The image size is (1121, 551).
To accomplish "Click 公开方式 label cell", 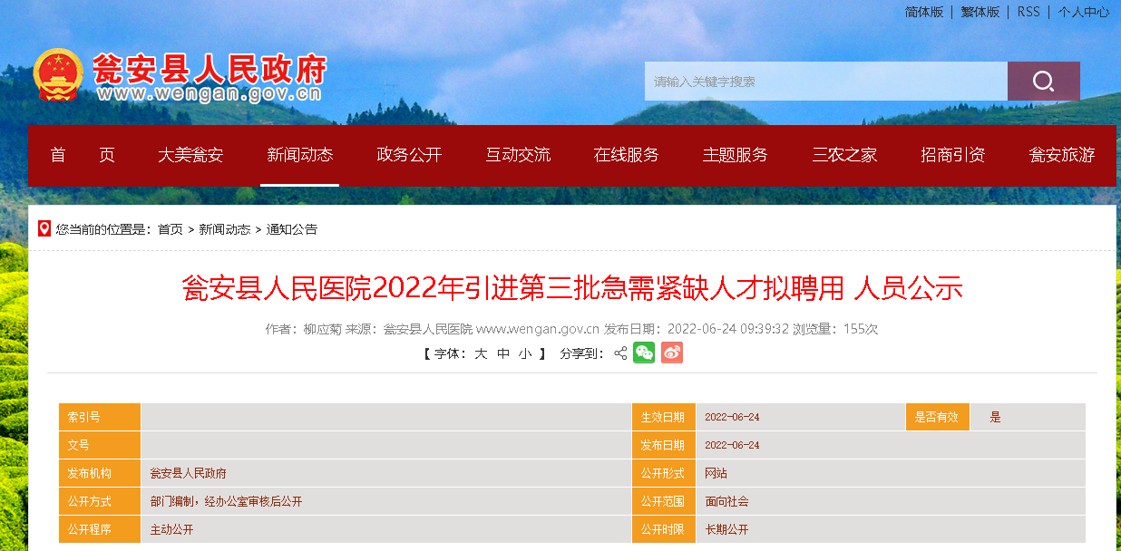I will [x=100, y=501].
